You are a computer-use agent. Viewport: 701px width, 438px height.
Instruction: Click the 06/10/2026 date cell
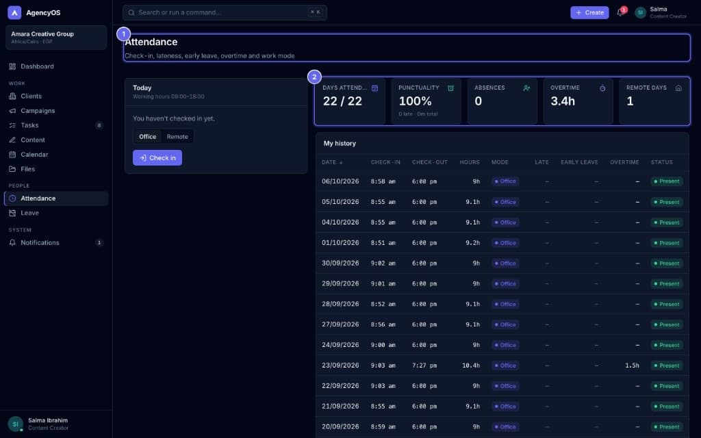(x=340, y=181)
